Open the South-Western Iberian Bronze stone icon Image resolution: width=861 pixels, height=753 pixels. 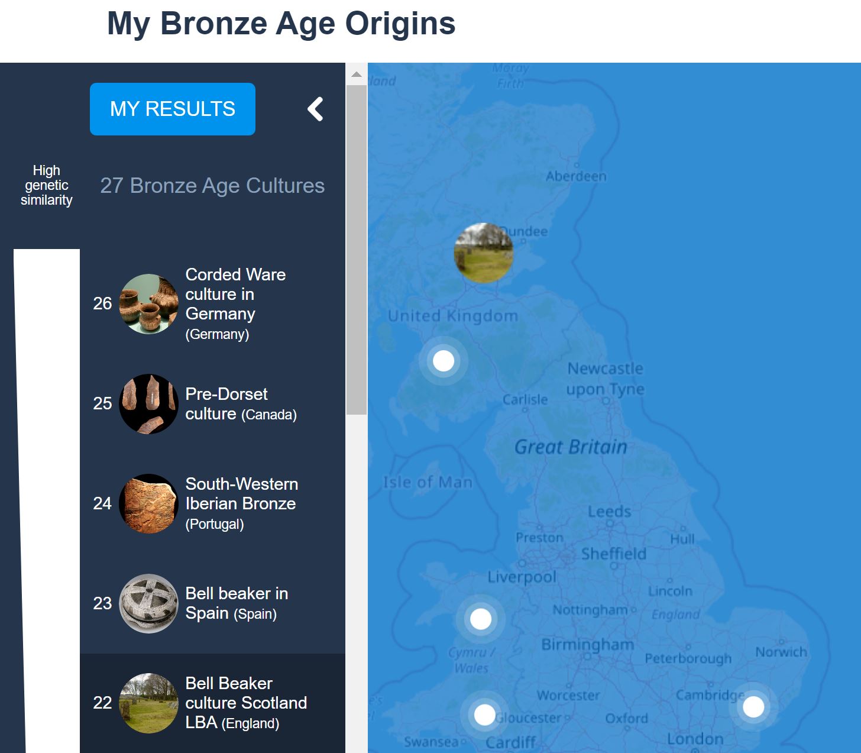point(148,503)
